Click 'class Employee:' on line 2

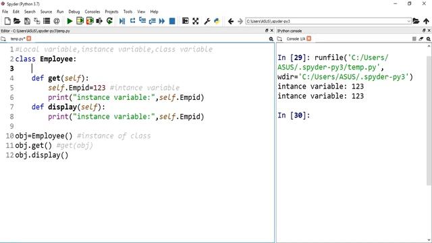[46, 59]
